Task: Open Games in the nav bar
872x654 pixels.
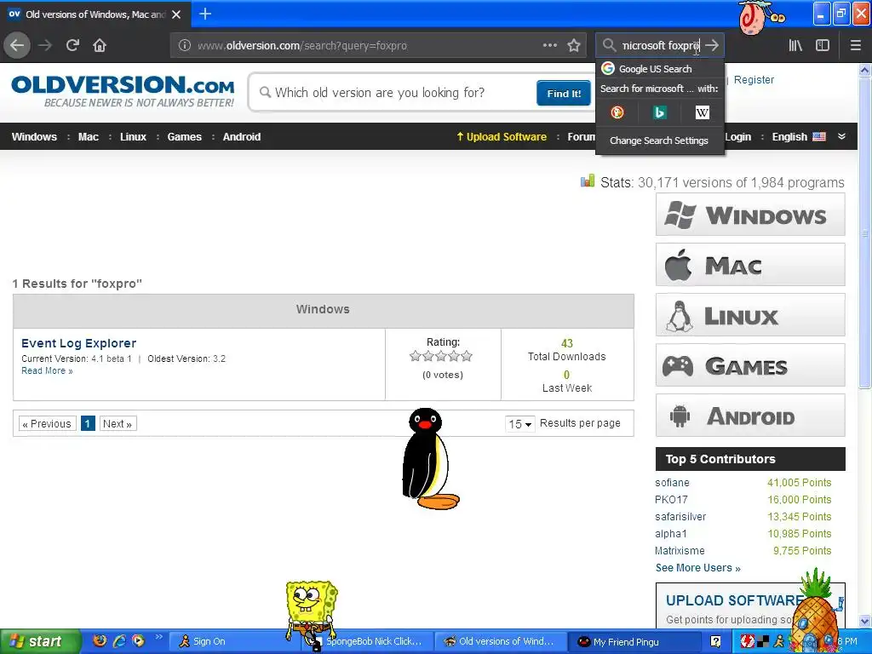Action: (x=185, y=137)
